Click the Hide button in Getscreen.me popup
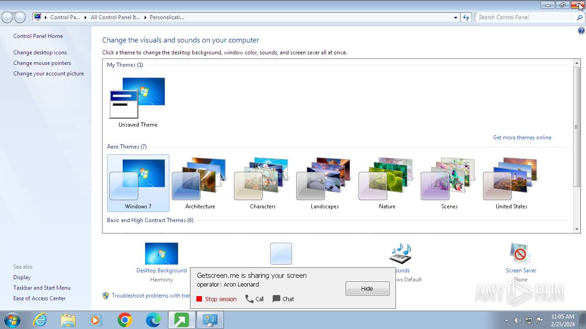The image size is (586, 329). pos(367,289)
